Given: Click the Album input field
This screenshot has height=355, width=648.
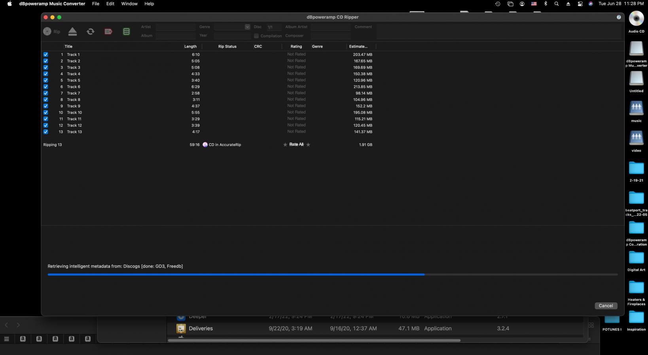Looking at the screenshot, I should click(175, 36).
